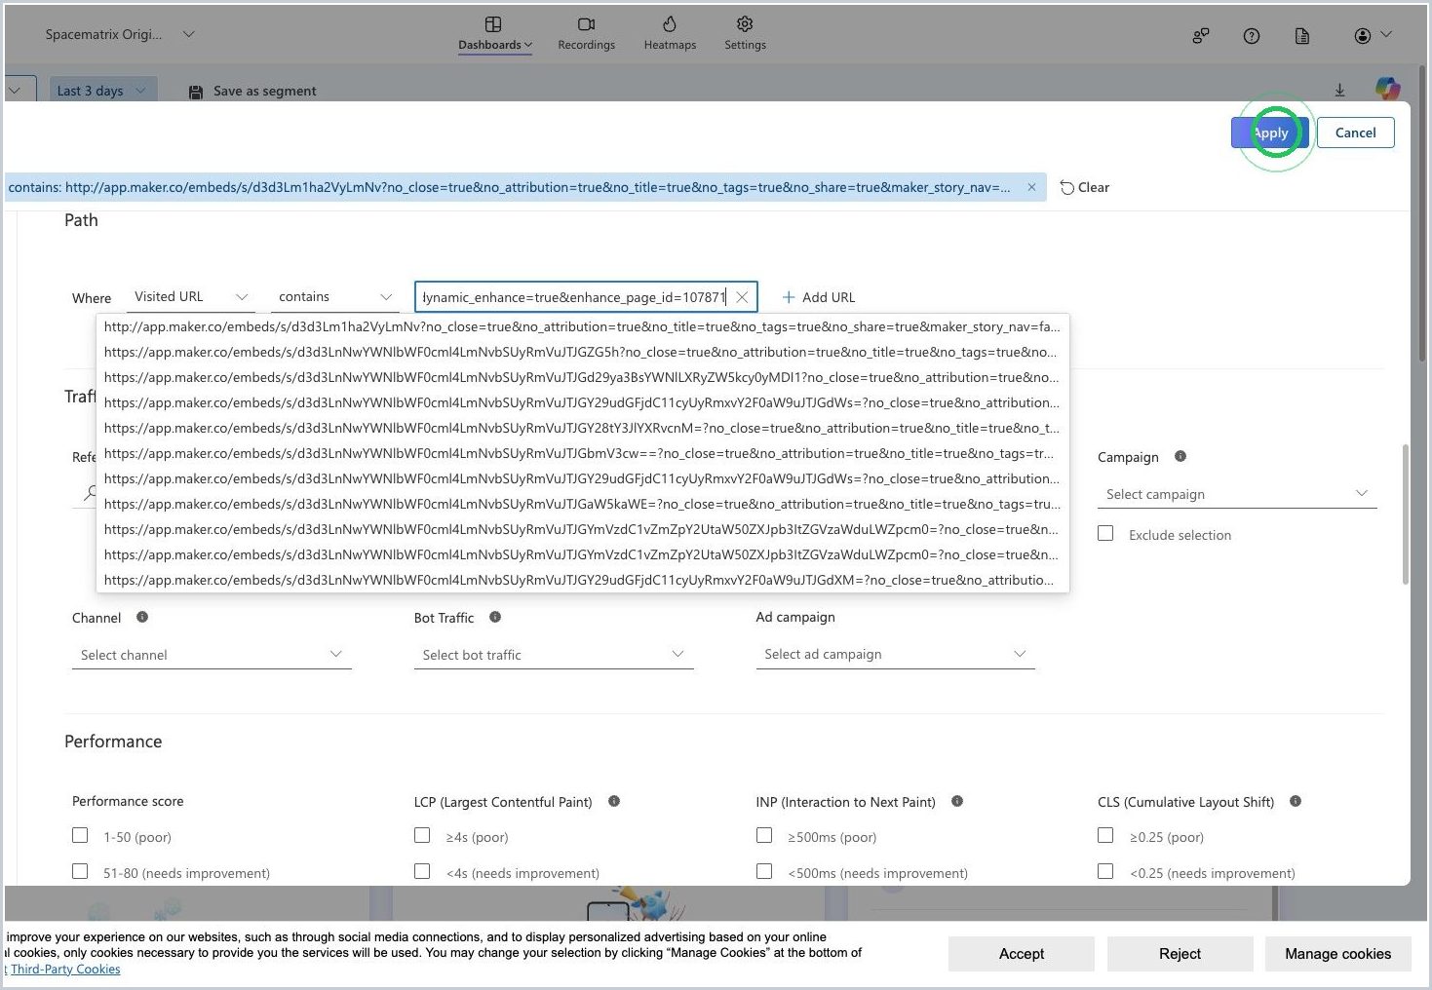
Task: Open the Select ad campaign dropdown
Action: point(896,655)
